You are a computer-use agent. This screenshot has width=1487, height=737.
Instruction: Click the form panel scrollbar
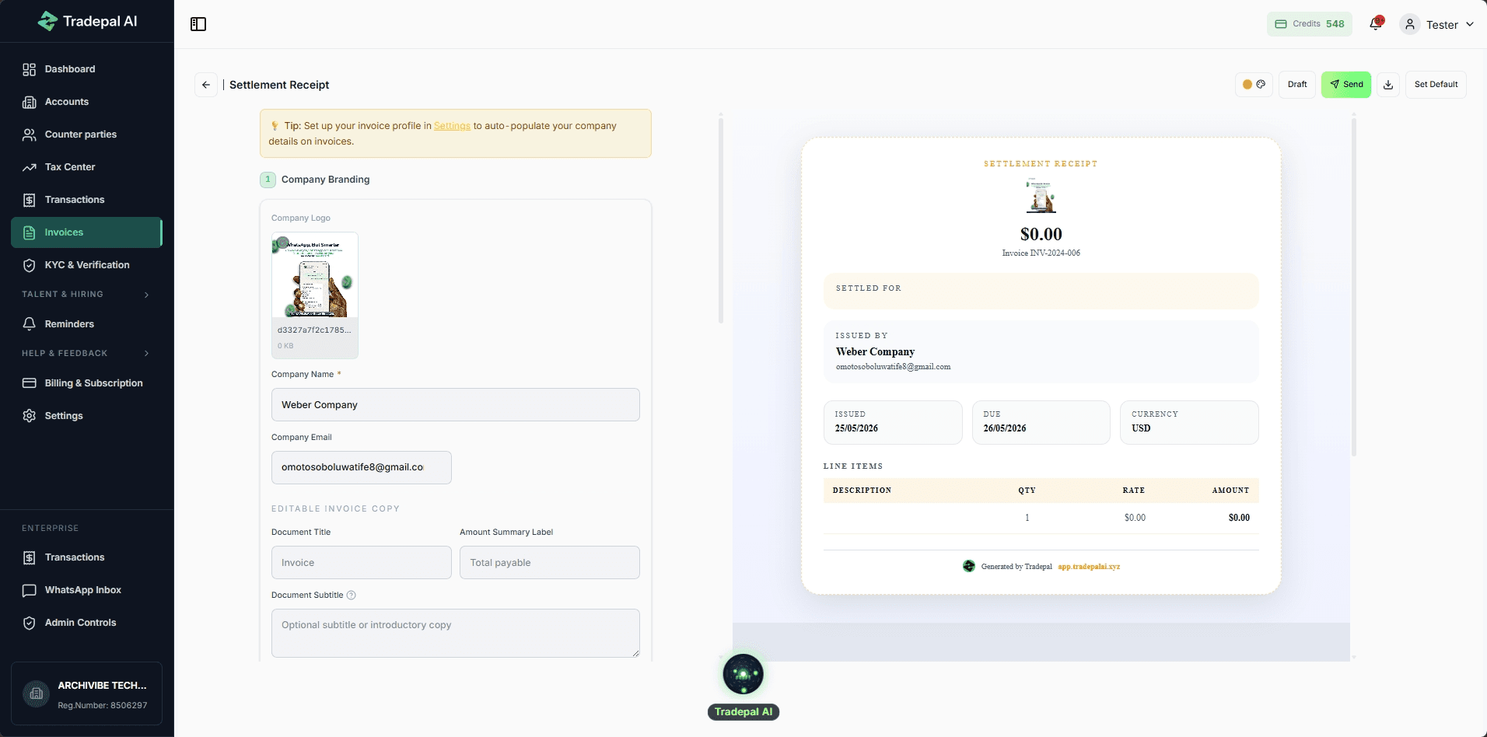[x=721, y=220]
